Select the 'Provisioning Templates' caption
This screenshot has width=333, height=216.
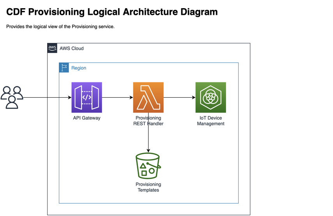tap(148, 187)
